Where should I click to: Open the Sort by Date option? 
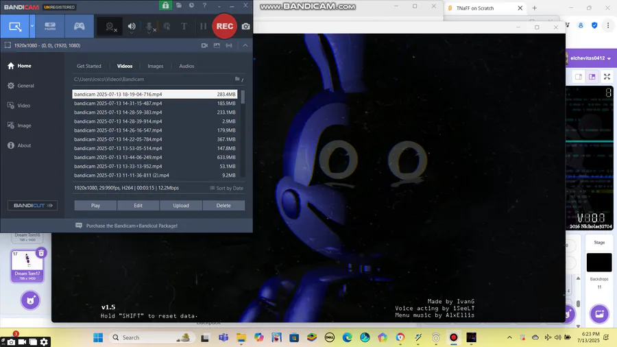click(227, 188)
